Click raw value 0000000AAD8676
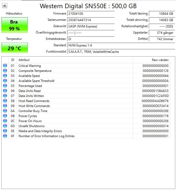176x190 pixels. [x=155, y=101]
